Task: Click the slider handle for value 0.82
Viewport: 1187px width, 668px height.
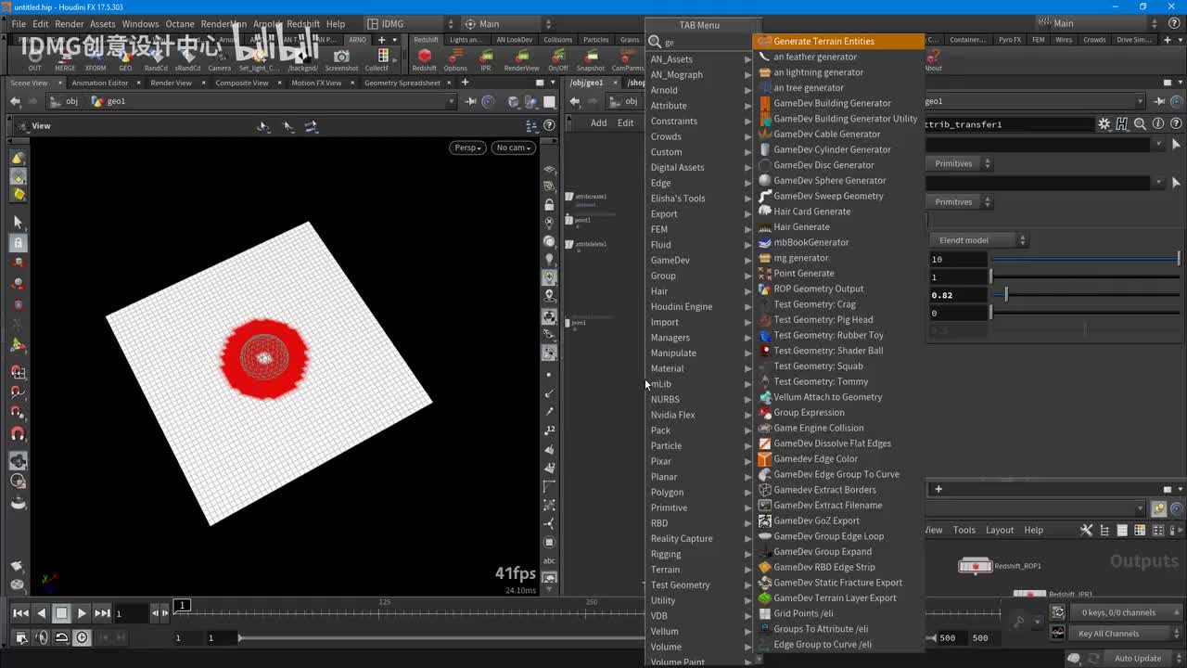Action: (1006, 295)
